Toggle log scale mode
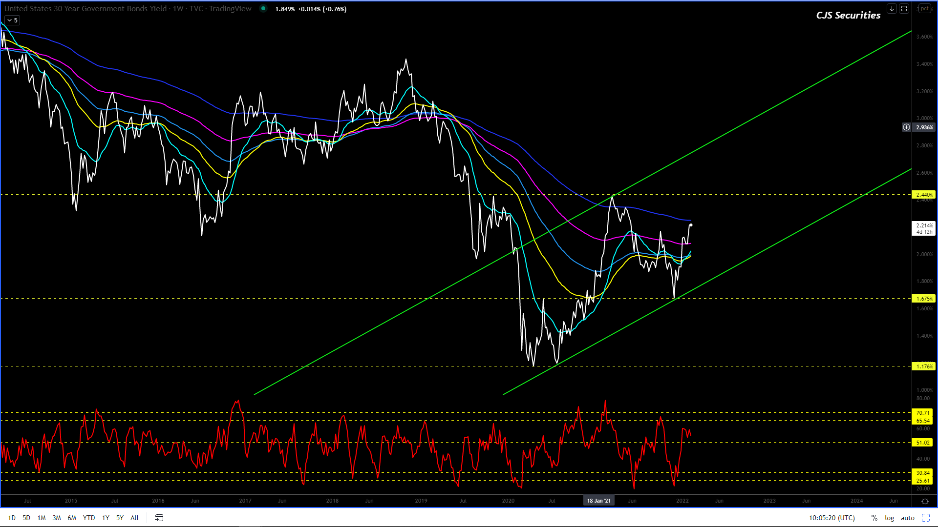 pyautogui.click(x=889, y=518)
